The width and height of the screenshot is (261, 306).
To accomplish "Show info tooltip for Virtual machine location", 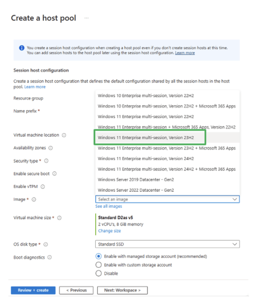I will coord(64,135).
